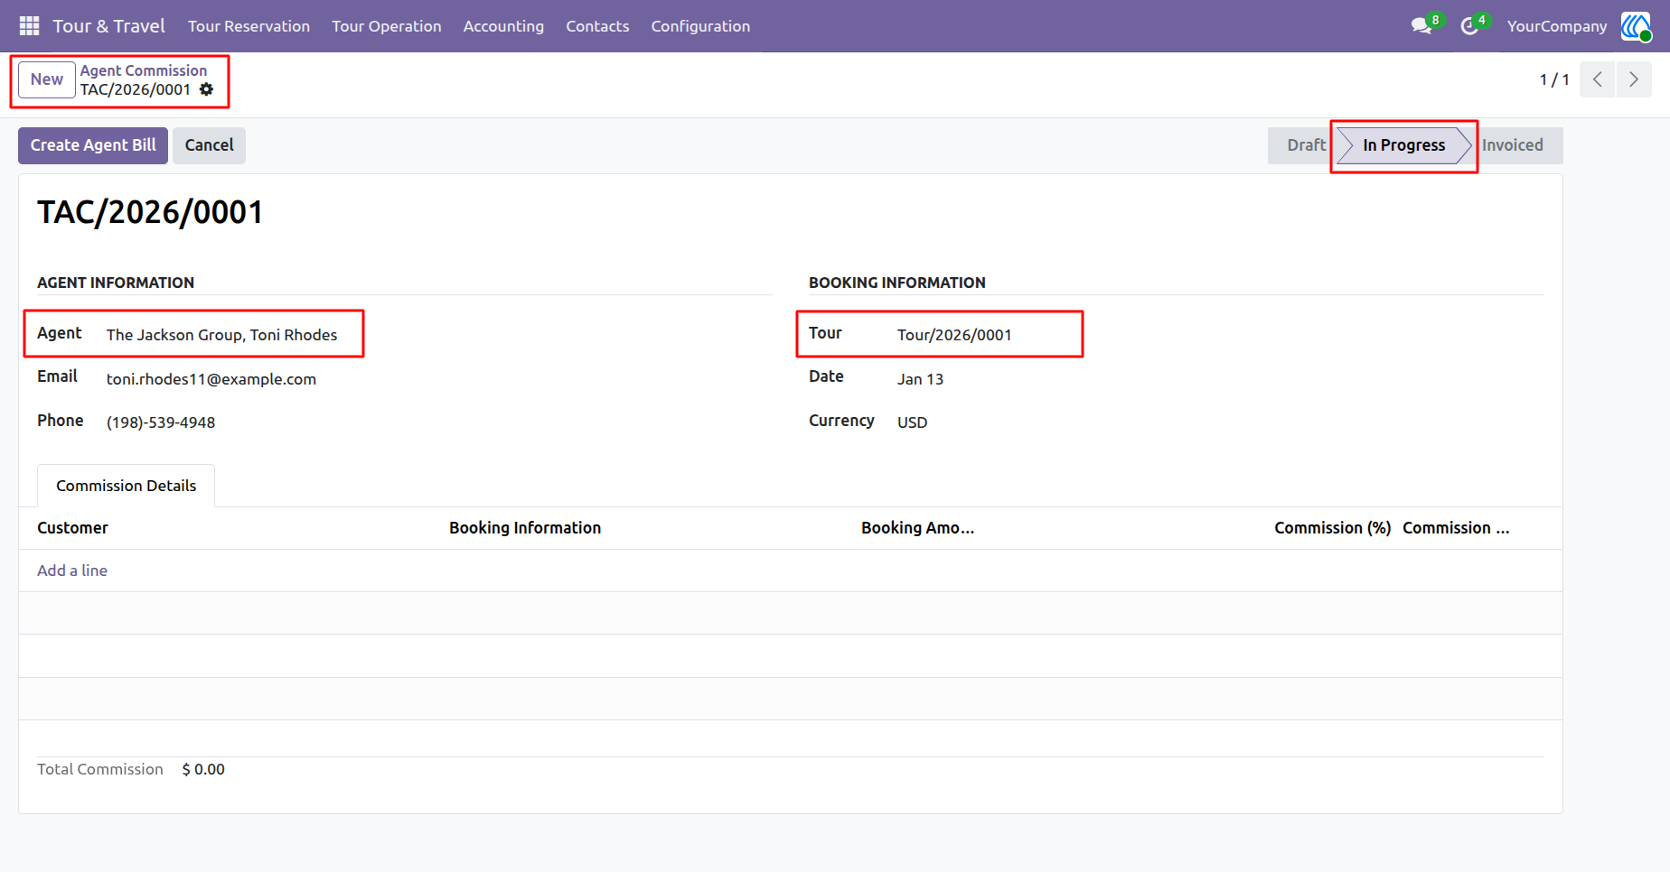Open the Configuration menu
Image resolution: width=1670 pixels, height=872 pixels.
coord(700,26)
